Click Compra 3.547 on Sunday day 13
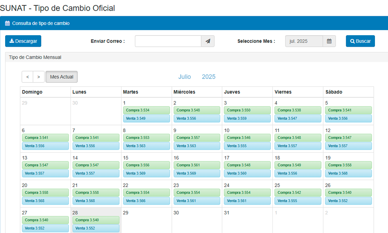This screenshot has width=388, height=233. tap(45, 165)
